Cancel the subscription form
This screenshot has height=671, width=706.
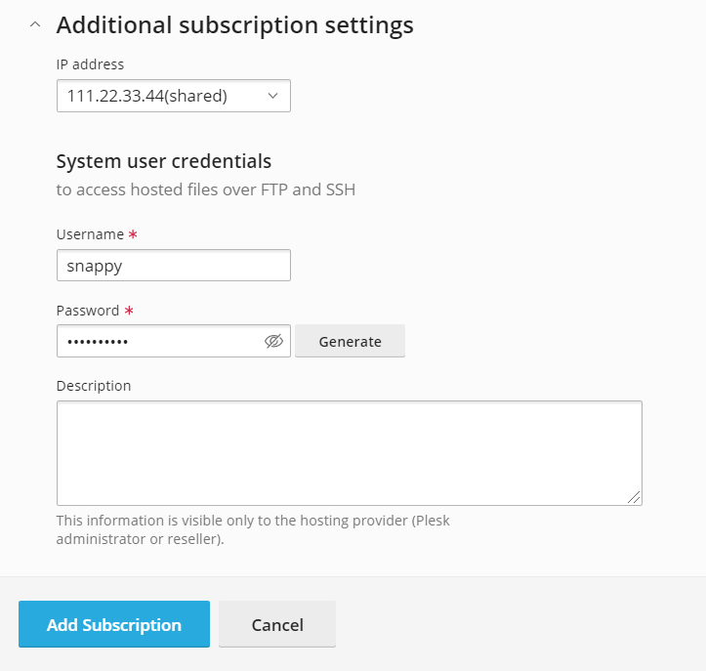click(277, 624)
